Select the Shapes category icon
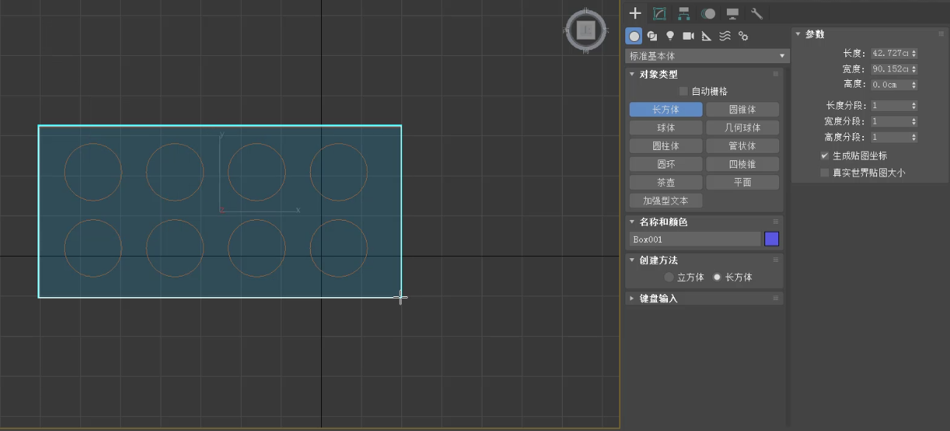 pos(652,36)
